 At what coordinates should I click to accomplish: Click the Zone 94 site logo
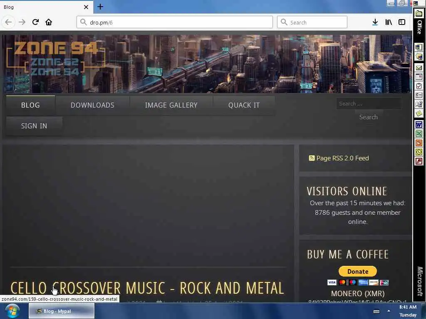[x=56, y=59]
